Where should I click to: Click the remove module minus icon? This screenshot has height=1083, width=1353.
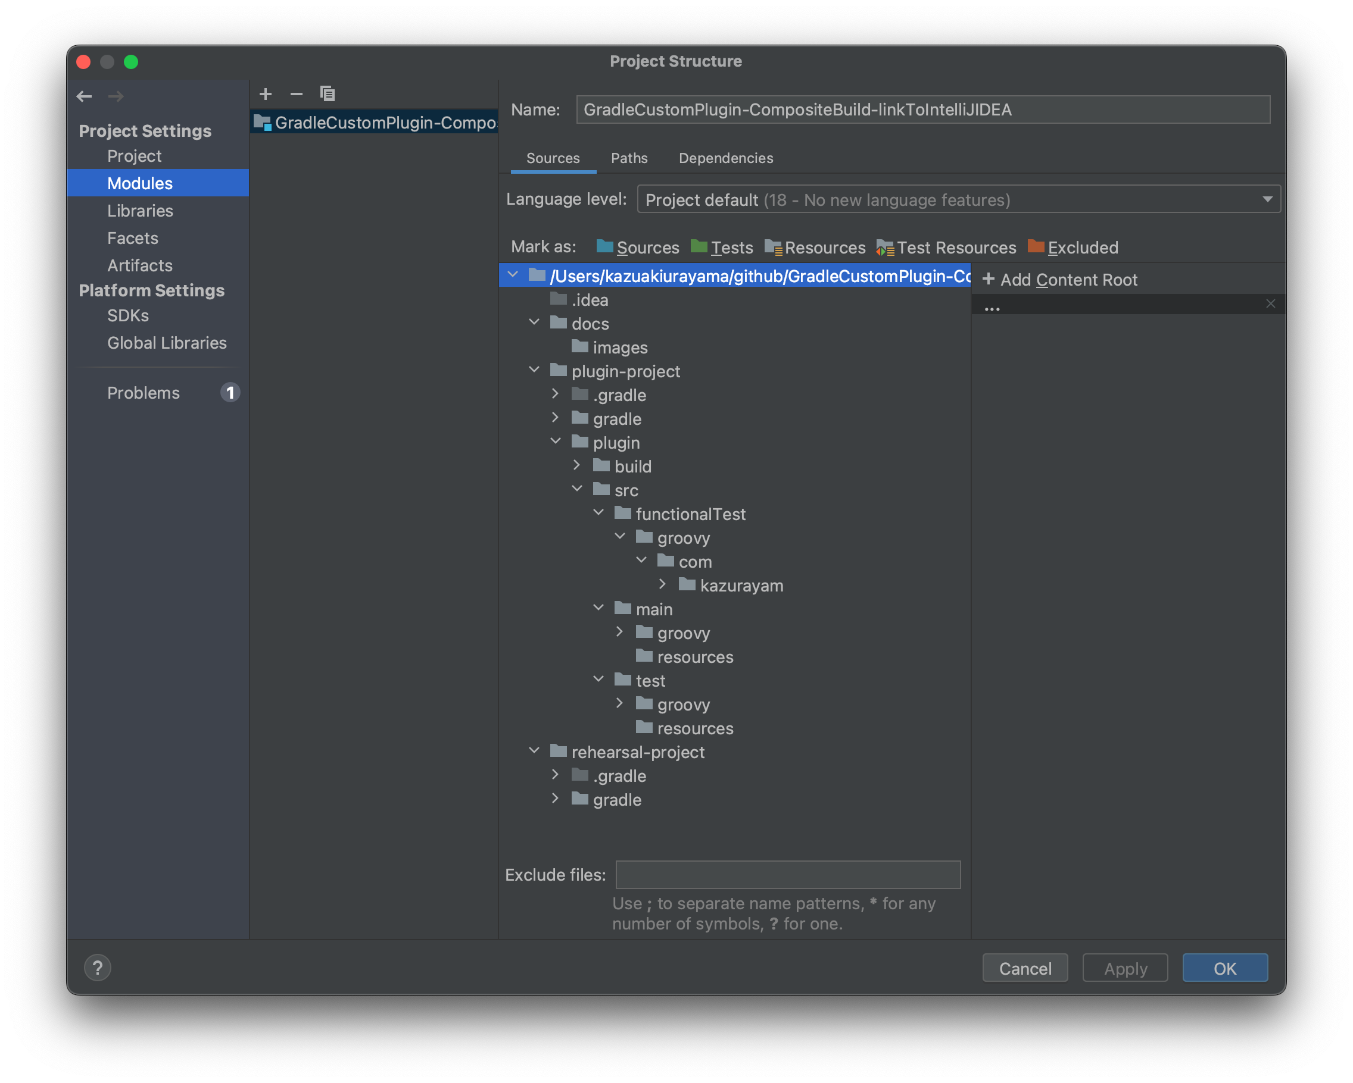(x=296, y=94)
